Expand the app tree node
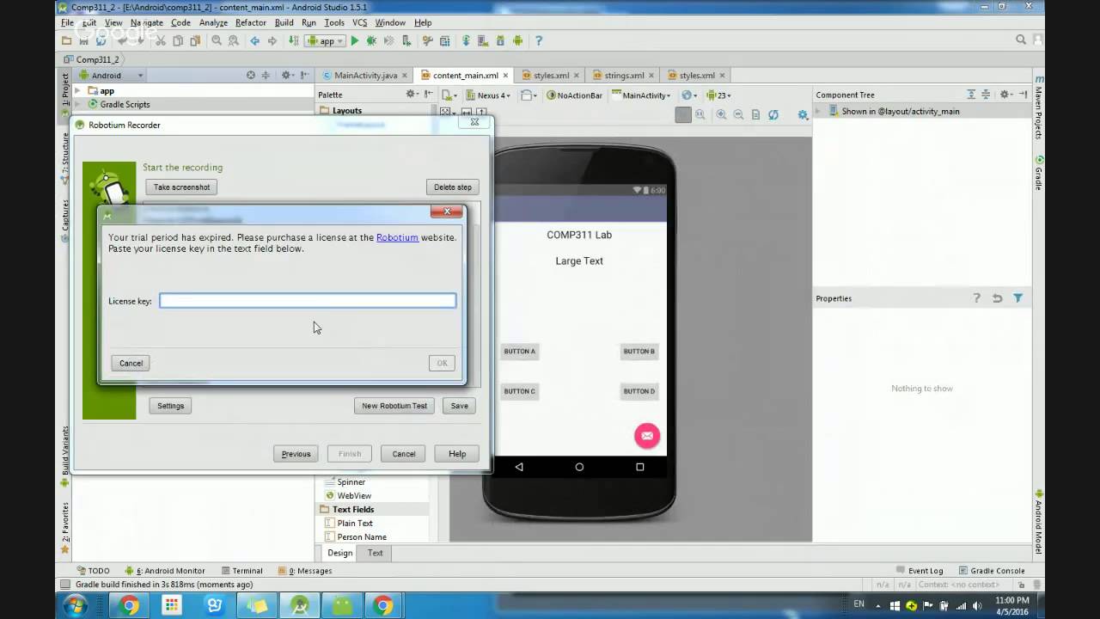The width and height of the screenshot is (1100, 619). coord(77,90)
